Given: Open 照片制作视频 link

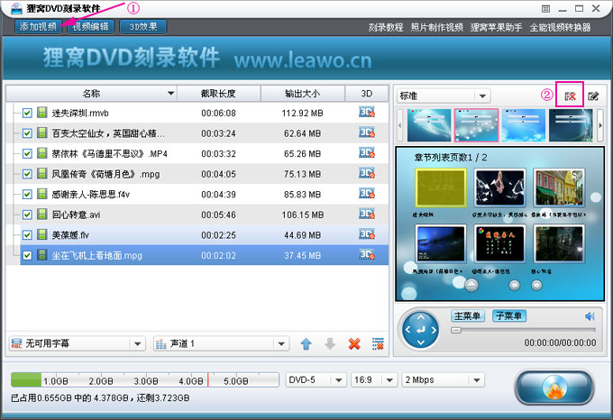Looking at the screenshot, I should coord(436,27).
